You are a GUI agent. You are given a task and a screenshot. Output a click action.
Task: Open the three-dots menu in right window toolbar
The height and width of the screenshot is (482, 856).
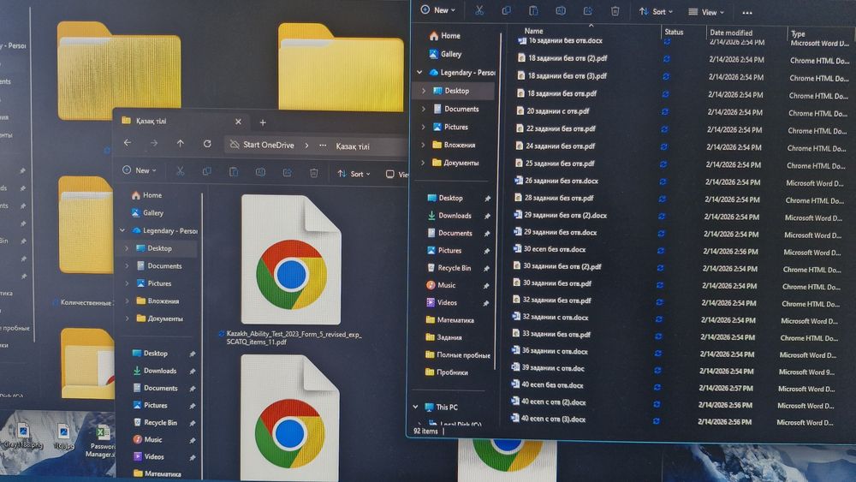pos(747,13)
